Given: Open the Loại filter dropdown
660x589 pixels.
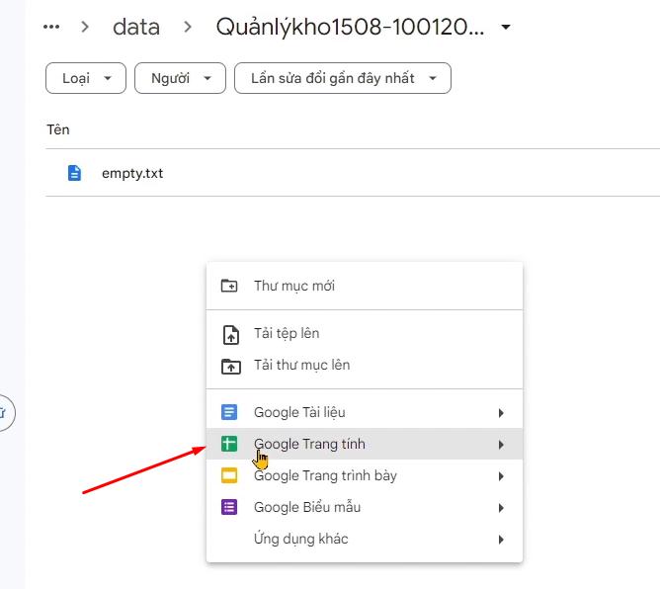Looking at the screenshot, I should tap(86, 78).
